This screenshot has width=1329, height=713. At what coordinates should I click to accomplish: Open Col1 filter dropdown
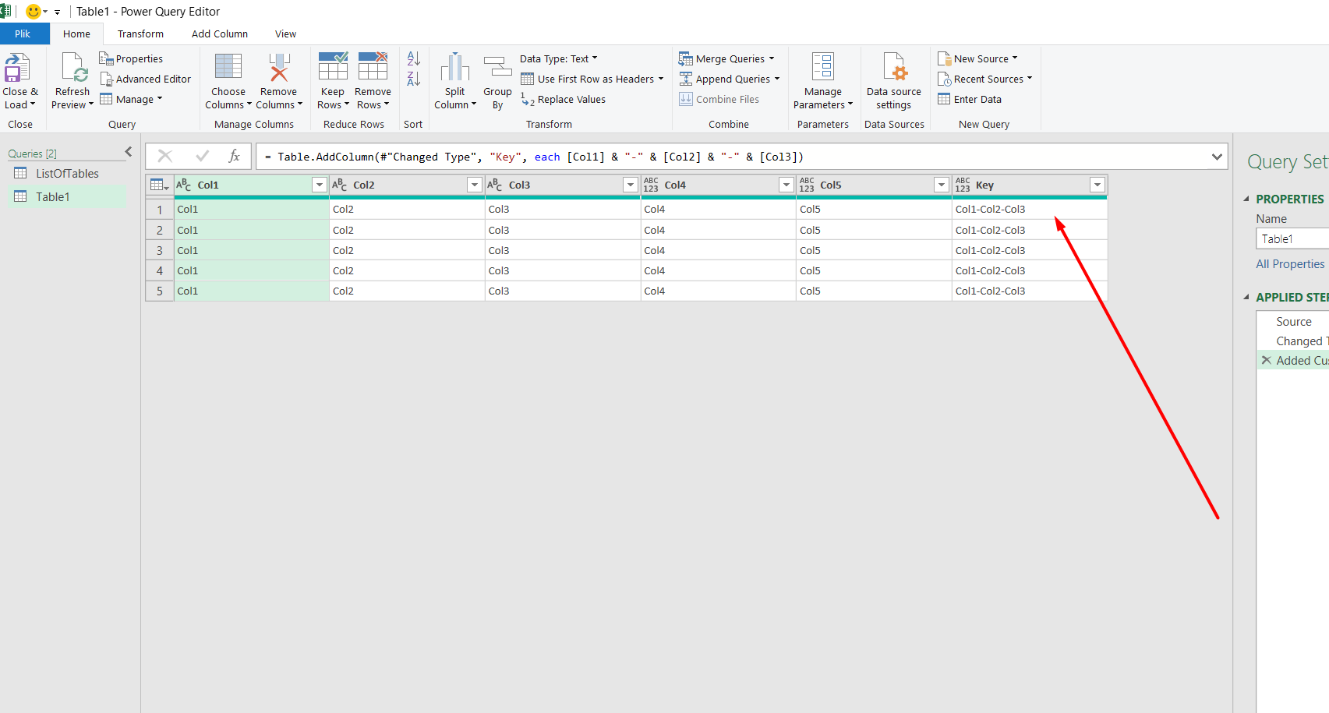click(x=319, y=185)
